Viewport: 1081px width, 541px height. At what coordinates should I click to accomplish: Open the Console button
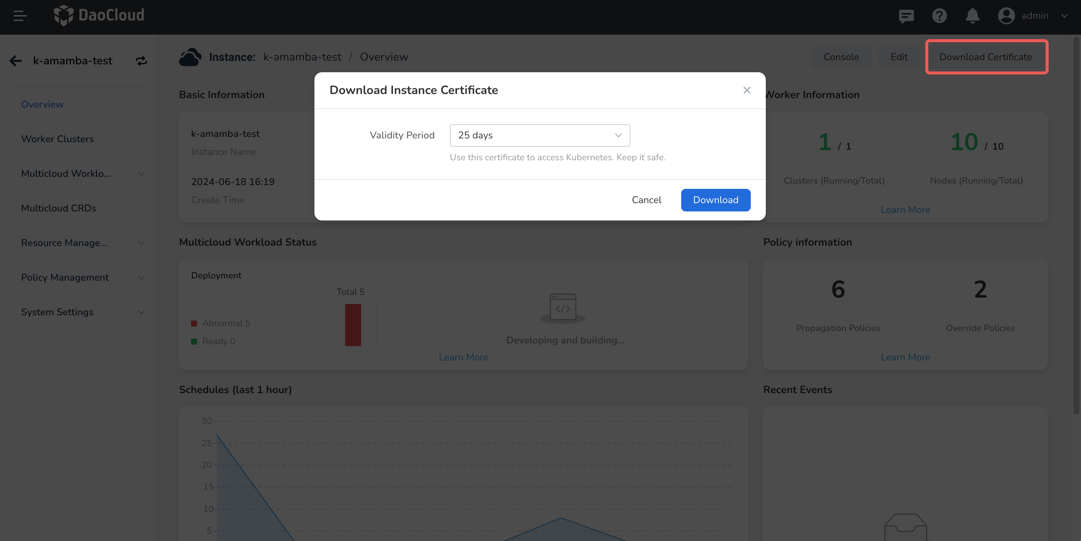(841, 57)
